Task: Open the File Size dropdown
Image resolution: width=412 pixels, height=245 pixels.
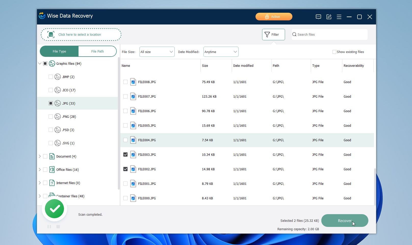Action: coord(157,51)
